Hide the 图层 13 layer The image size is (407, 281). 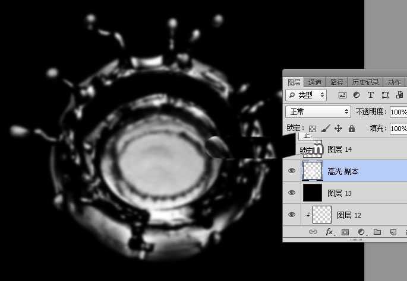292,193
